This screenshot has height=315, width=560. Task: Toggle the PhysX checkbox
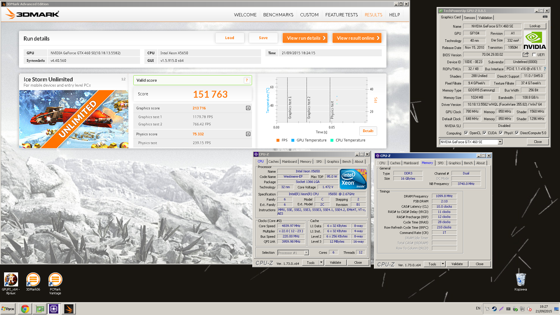(x=501, y=133)
